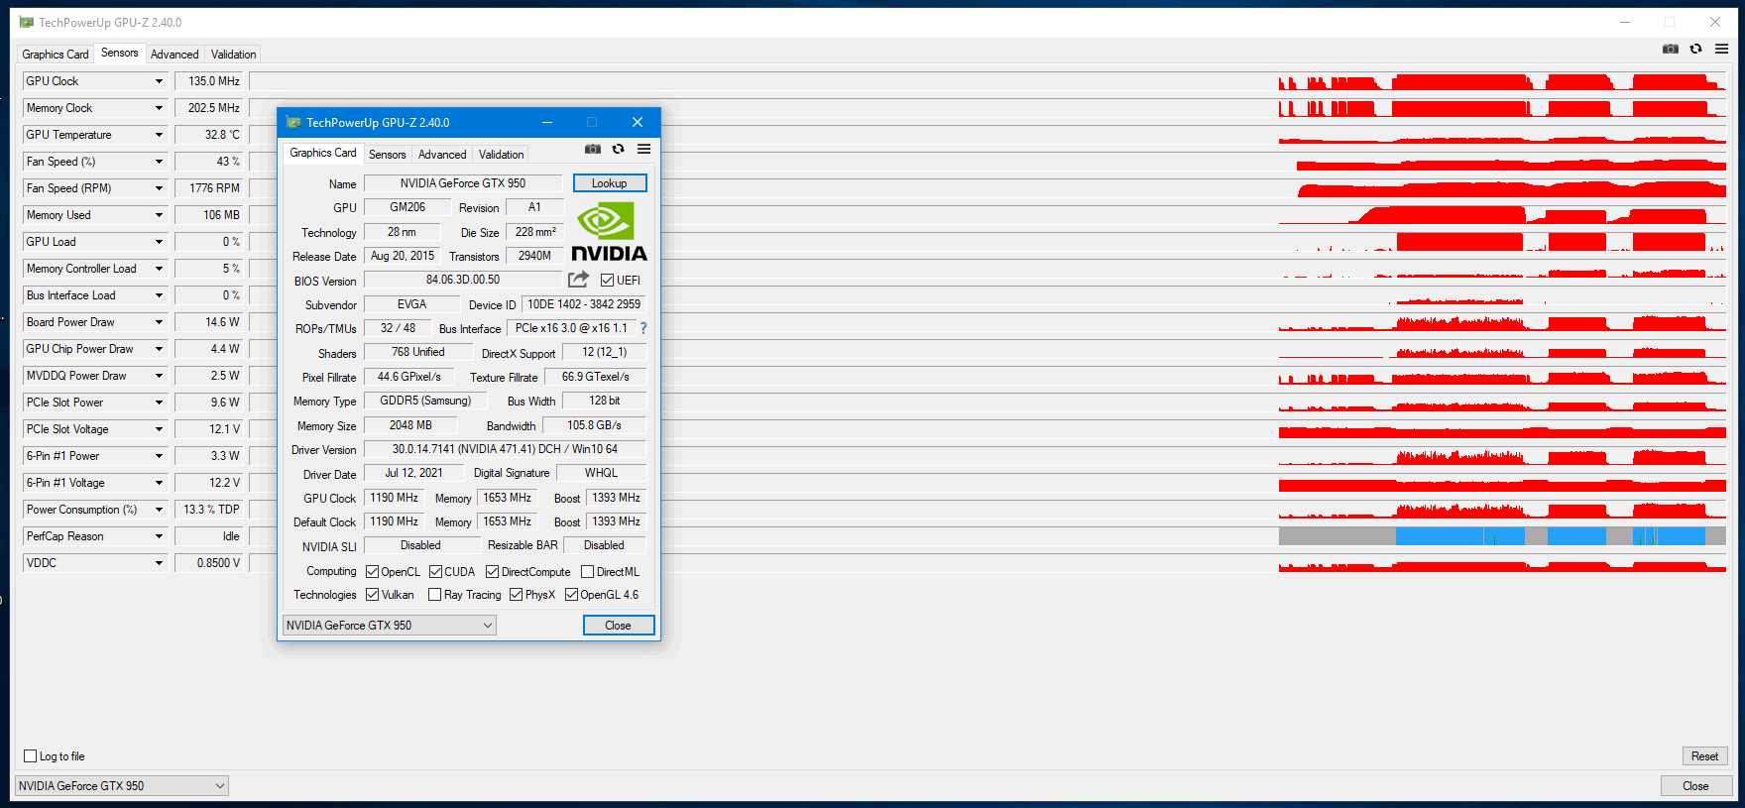Open the Fan Speed (RPM) sensor dropdown
Viewport: 1745px width, 808px height.
point(159,188)
